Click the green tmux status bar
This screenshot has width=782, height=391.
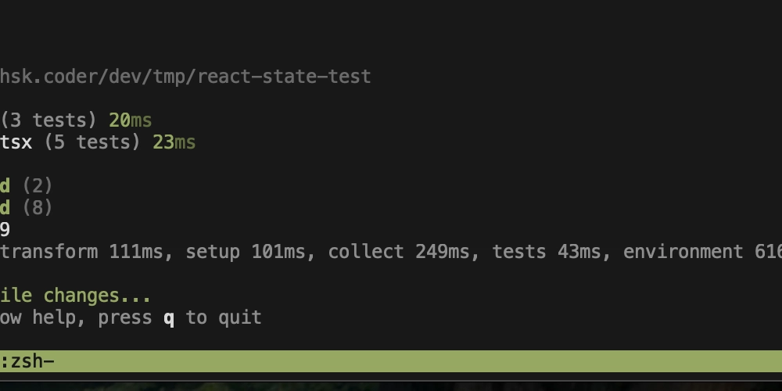(x=391, y=361)
